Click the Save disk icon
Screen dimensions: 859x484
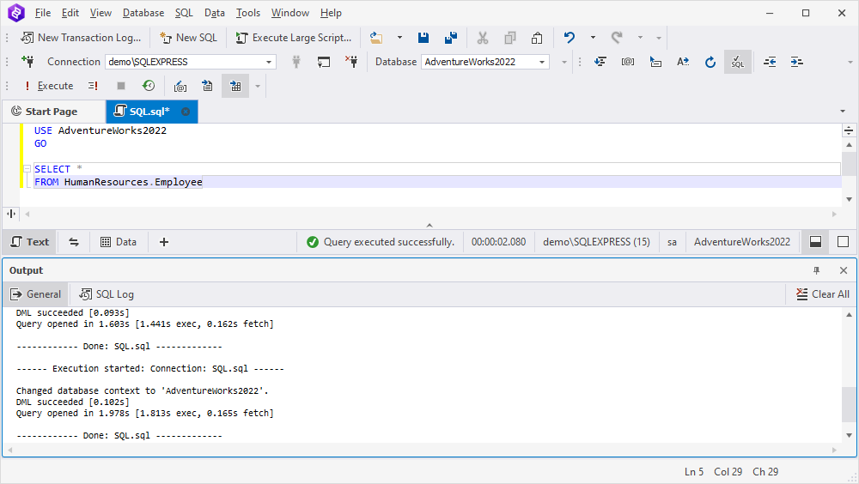tap(423, 38)
